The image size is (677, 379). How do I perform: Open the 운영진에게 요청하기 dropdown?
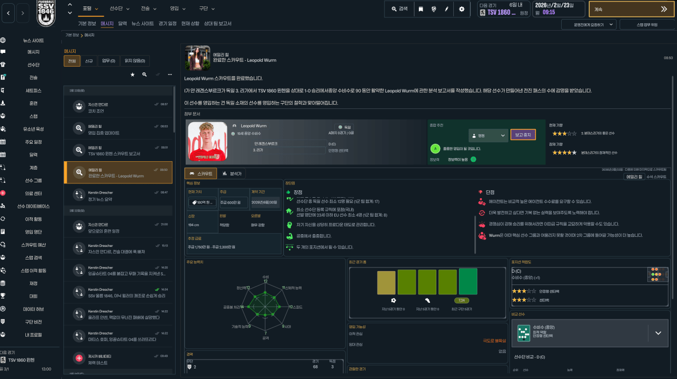pyautogui.click(x=589, y=24)
